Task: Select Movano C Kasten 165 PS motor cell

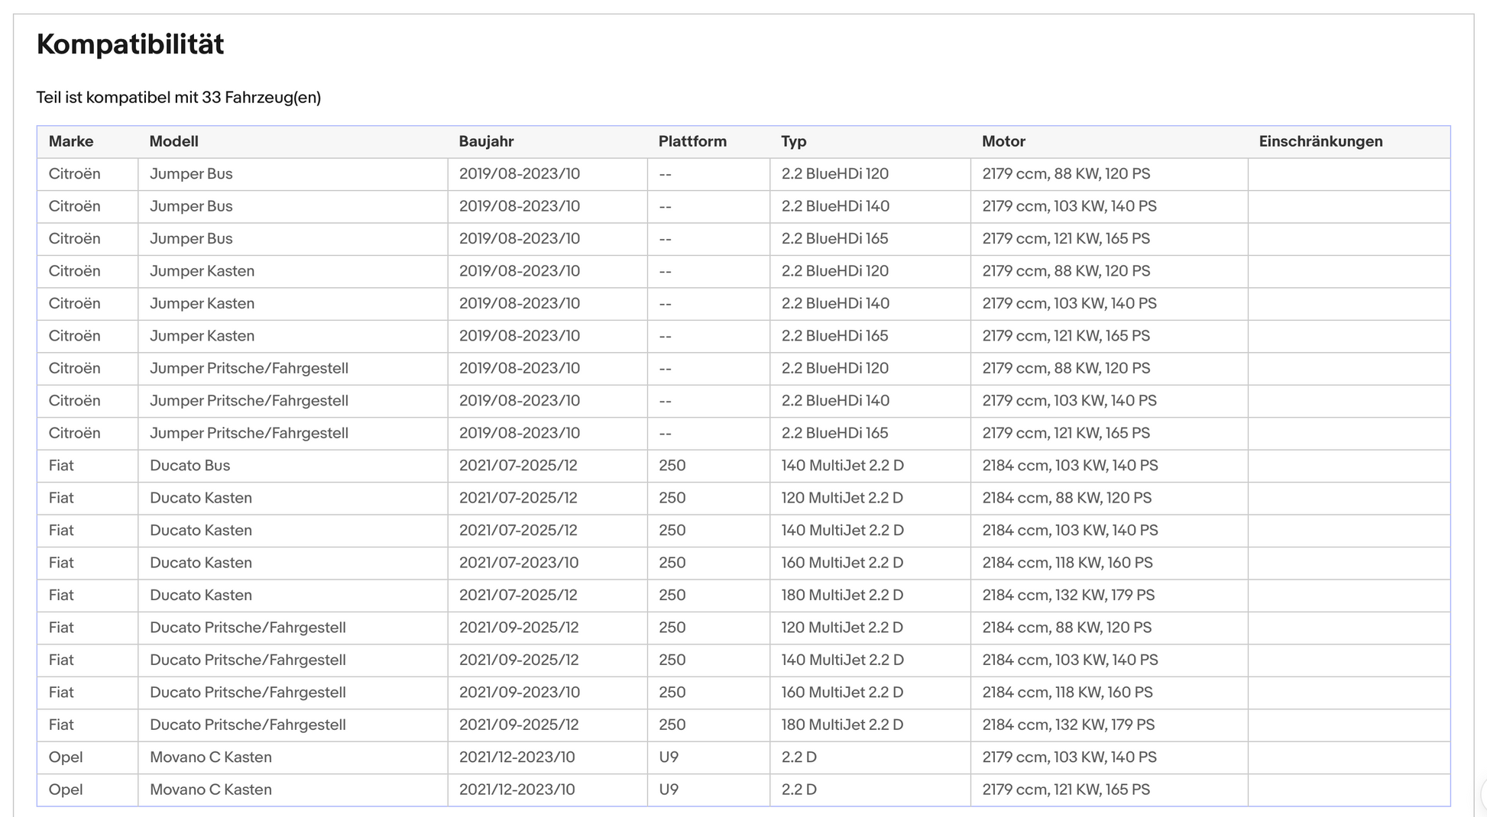Action: coord(1109,790)
